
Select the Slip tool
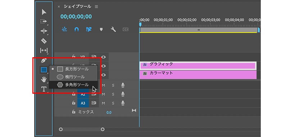coord(44,50)
